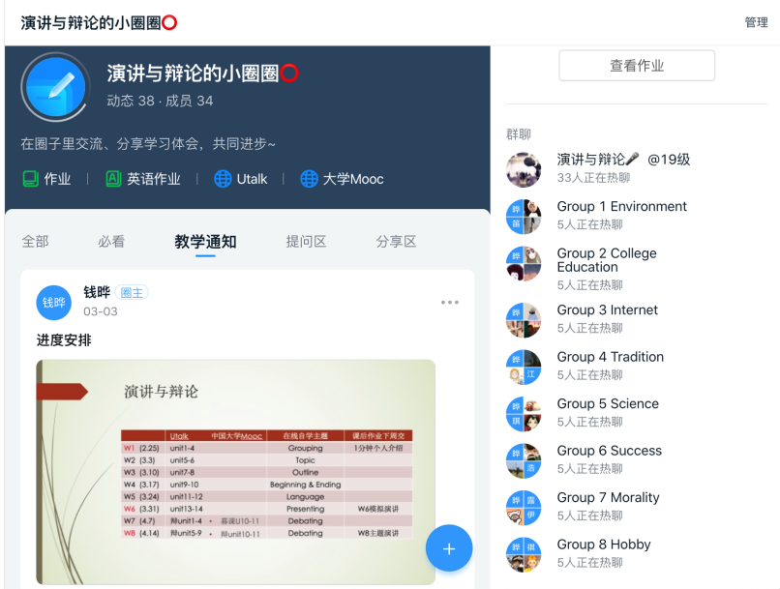The height and width of the screenshot is (589, 780).
Task: Open the Utalk globe icon
Action: [223, 179]
